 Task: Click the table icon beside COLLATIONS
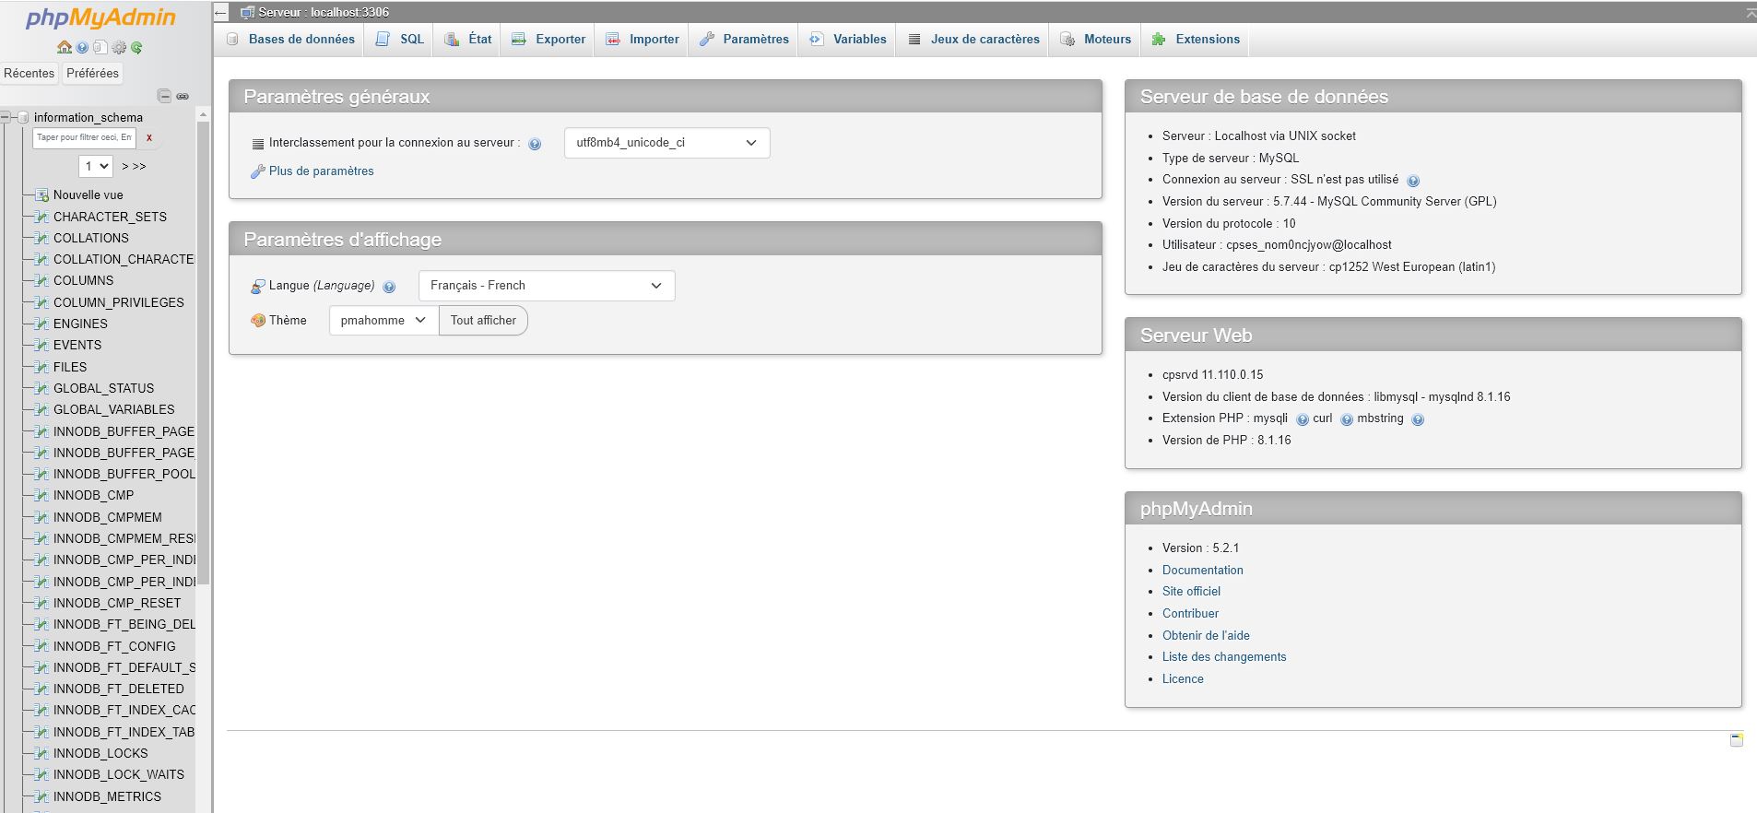pyautogui.click(x=41, y=238)
